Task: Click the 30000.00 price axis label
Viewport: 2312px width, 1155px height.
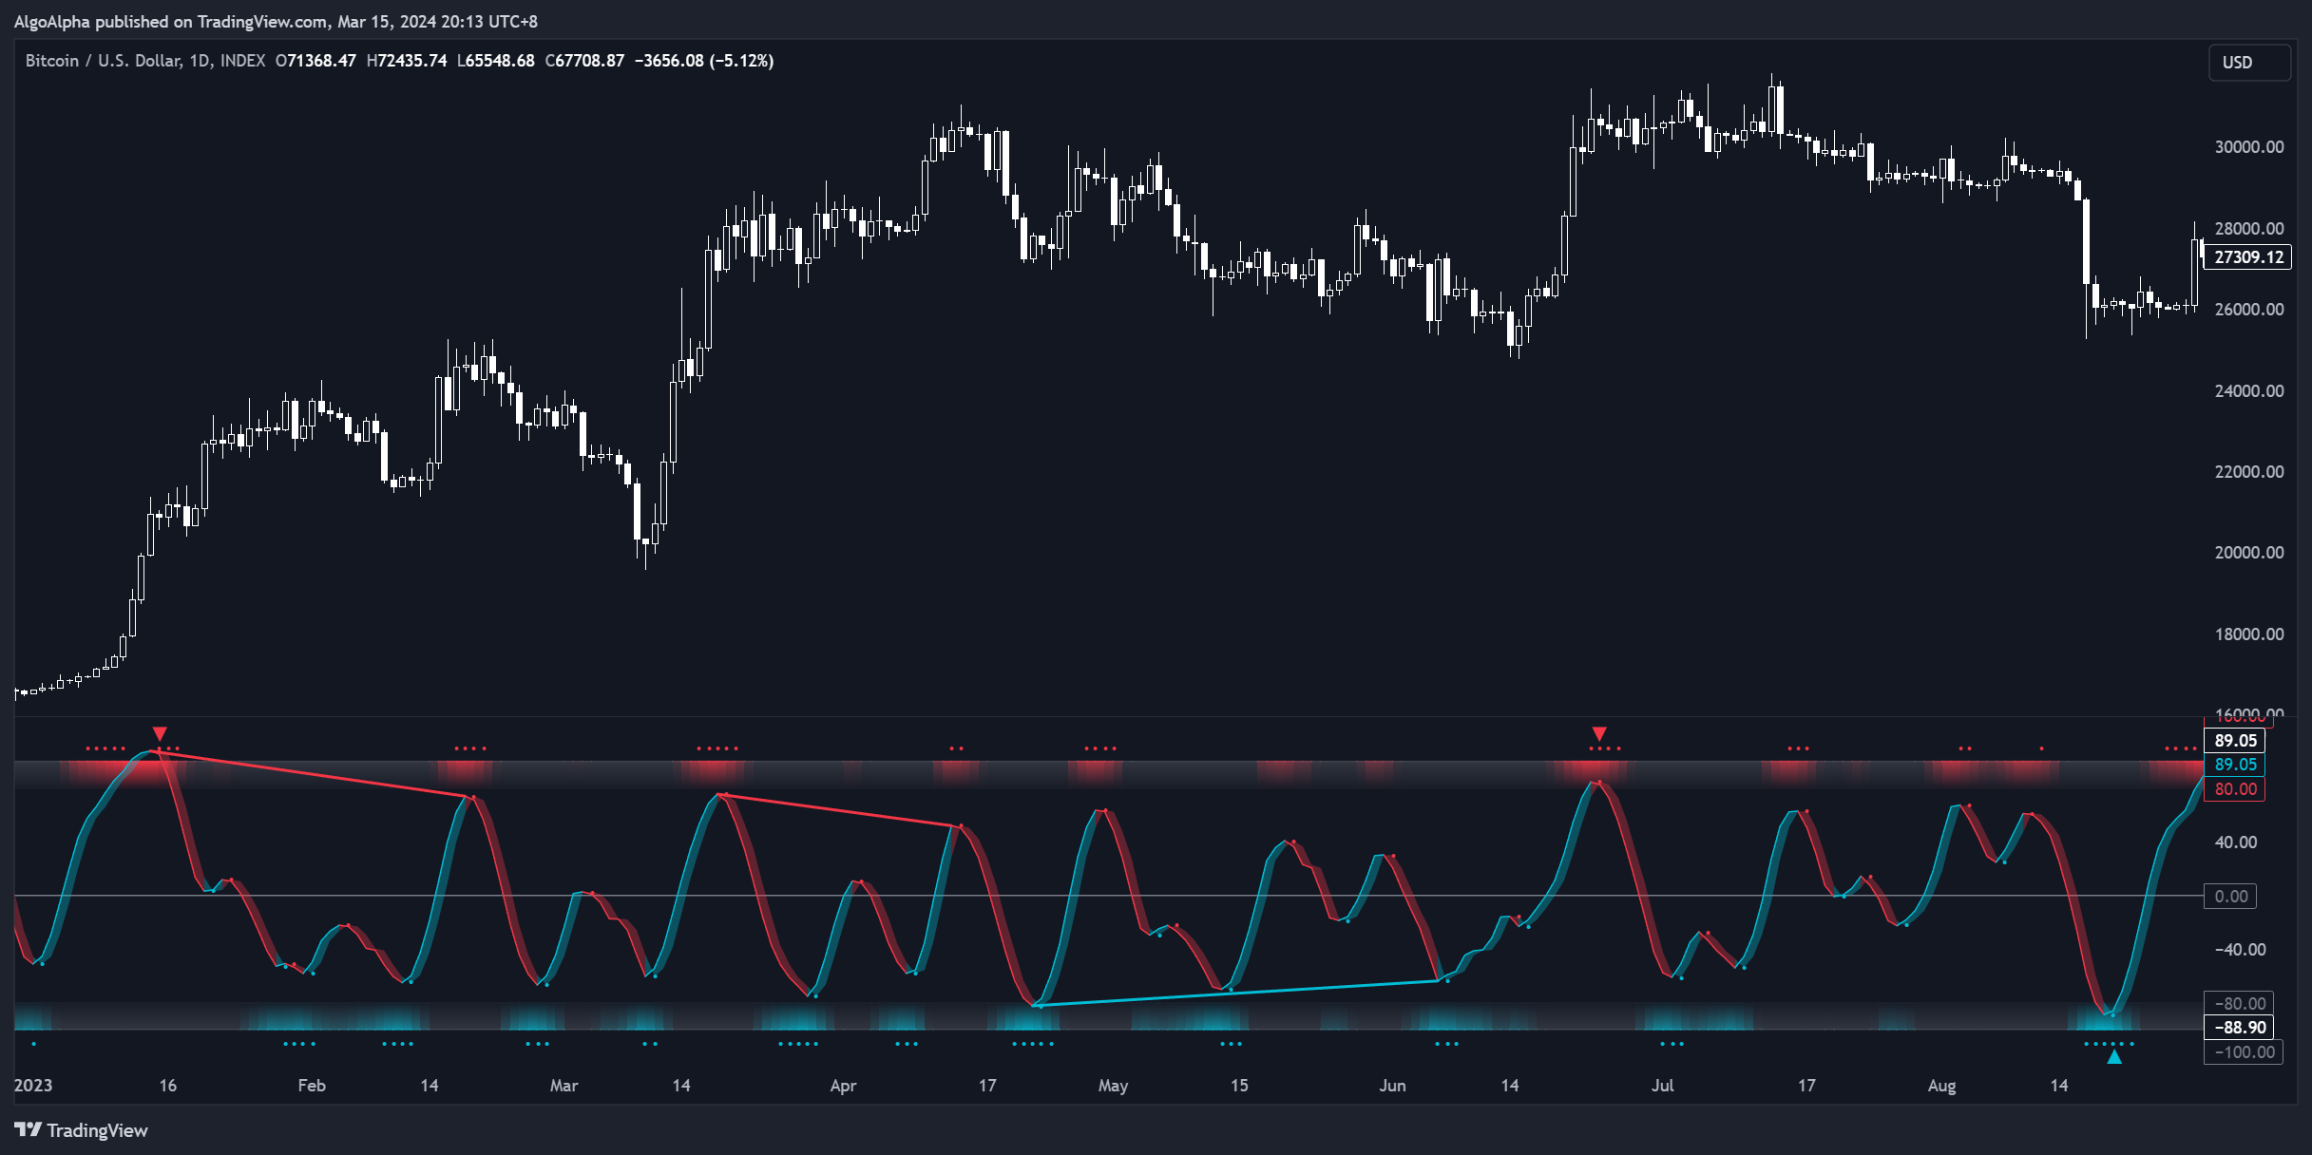Action: pyautogui.click(x=2249, y=146)
